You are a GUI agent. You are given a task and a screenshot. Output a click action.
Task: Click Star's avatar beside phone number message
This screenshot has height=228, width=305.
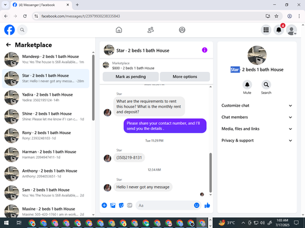pos(107,159)
